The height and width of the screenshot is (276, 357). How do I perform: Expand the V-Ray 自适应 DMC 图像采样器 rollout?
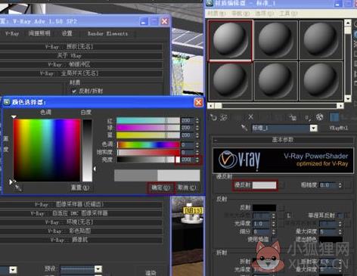tap(81, 213)
